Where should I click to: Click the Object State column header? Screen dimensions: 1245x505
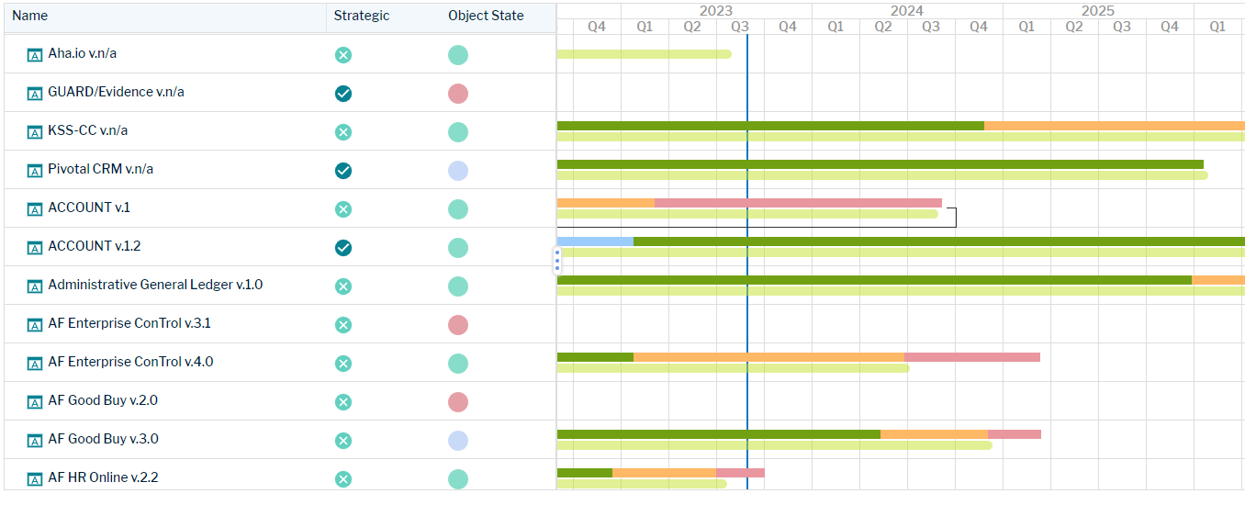click(486, 16)
